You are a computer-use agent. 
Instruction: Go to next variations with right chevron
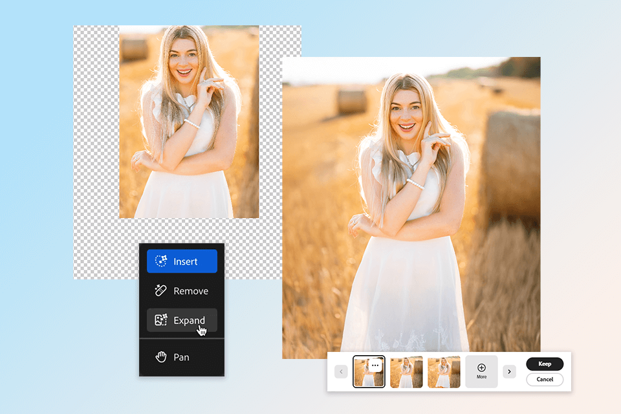[x=509, y=371]
